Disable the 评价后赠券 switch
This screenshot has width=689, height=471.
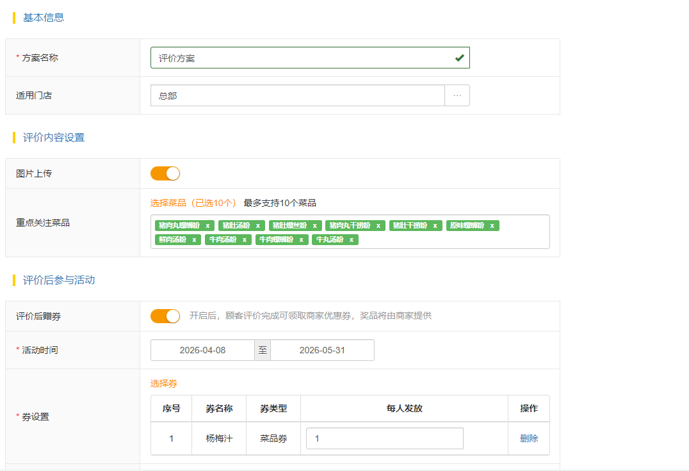165,316
